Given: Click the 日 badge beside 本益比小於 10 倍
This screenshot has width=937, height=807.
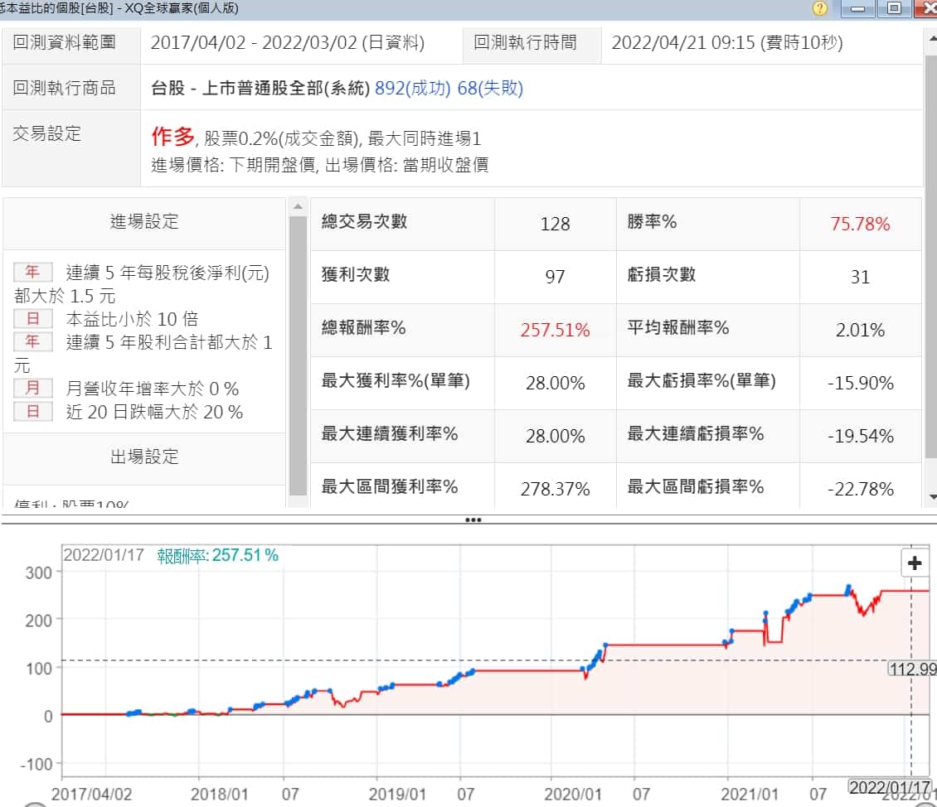Looking at the screenshot, I should pos(33,319).
